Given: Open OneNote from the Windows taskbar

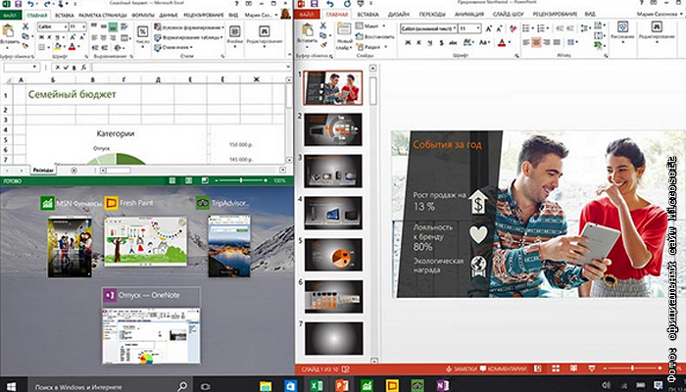Looking at the screenshot, I should tap(444, 383).
